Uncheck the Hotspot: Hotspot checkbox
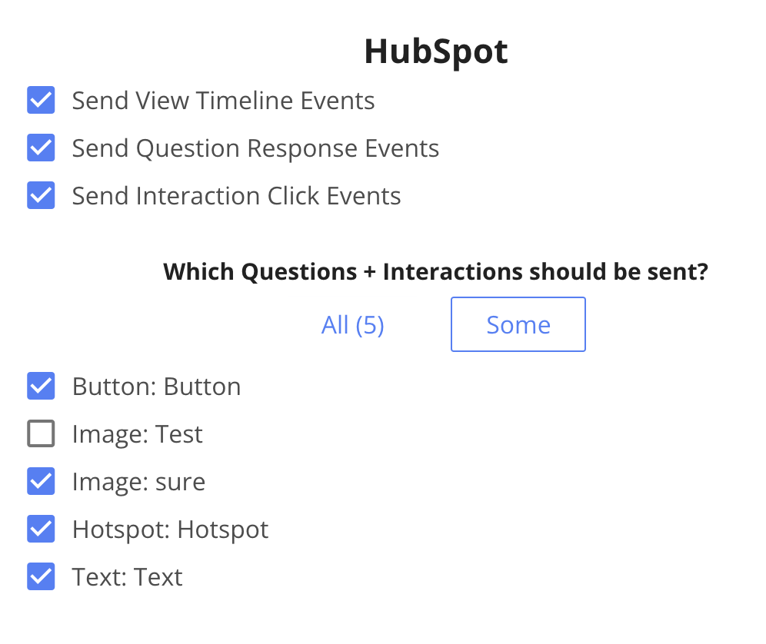Viewport: 766px width, 644px height. click(41, 529)
